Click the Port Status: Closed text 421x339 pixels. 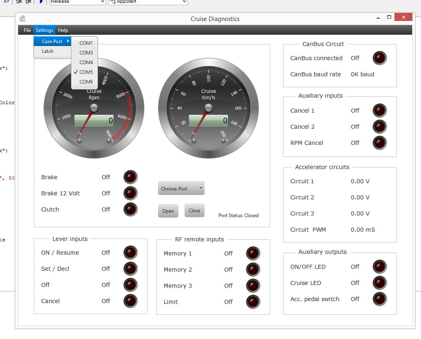click(x=238, y=216)
